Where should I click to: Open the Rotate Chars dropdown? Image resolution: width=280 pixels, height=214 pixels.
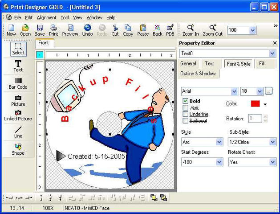(x=272, y=162)
